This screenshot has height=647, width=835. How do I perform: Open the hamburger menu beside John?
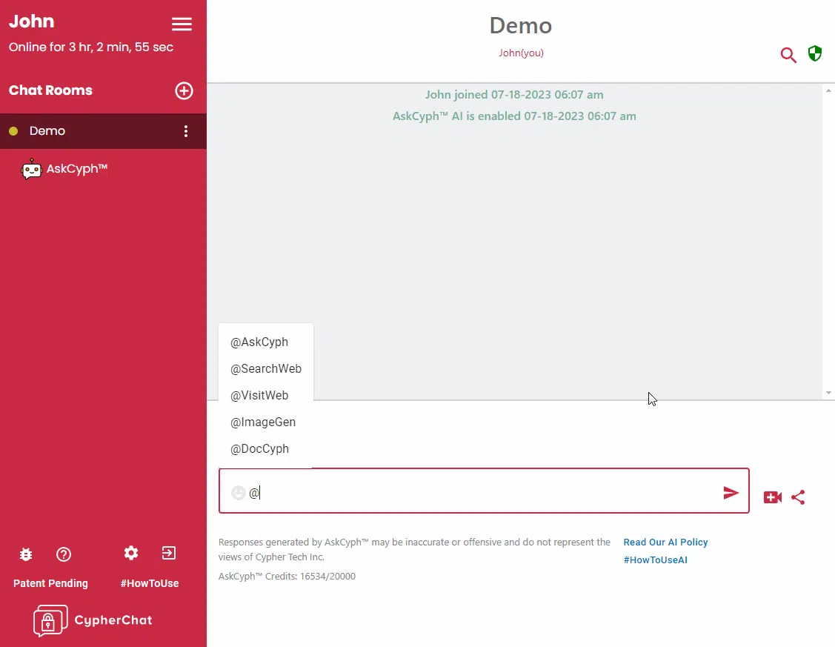[x=182, y=24]
